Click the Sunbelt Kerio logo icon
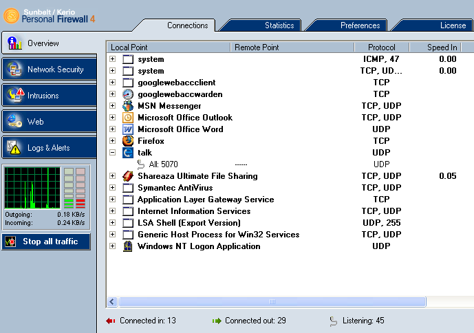This screenshot has height=333, width=474. 11,15
